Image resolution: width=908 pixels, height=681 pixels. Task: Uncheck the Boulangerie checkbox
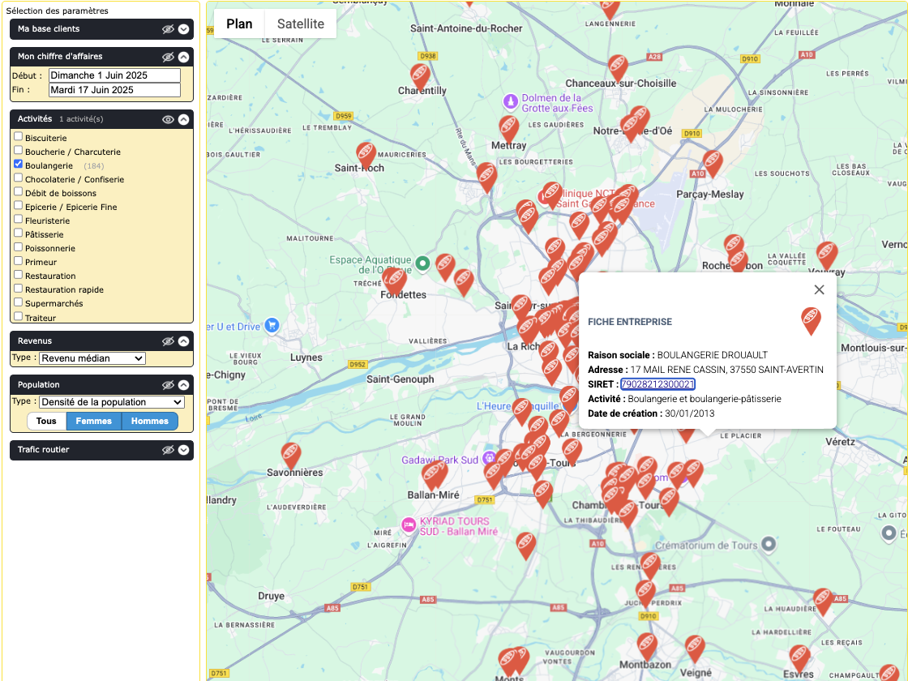click(19, 165)
